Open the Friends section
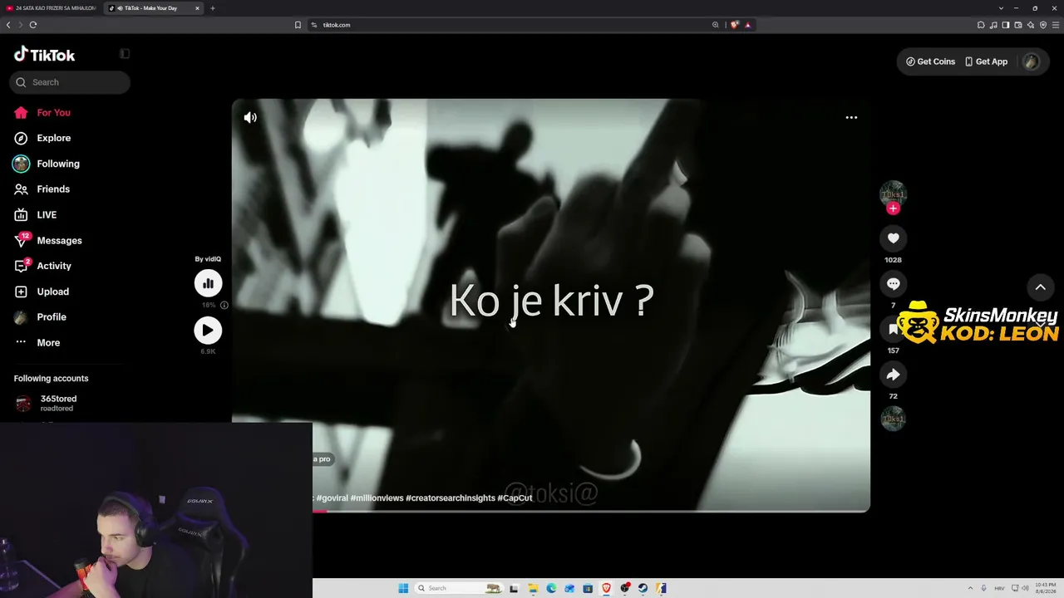 42,189
